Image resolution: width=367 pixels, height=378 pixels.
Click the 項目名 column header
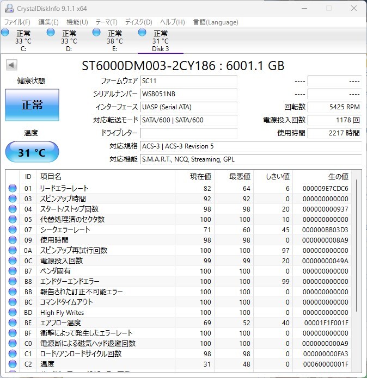point(106,176)
